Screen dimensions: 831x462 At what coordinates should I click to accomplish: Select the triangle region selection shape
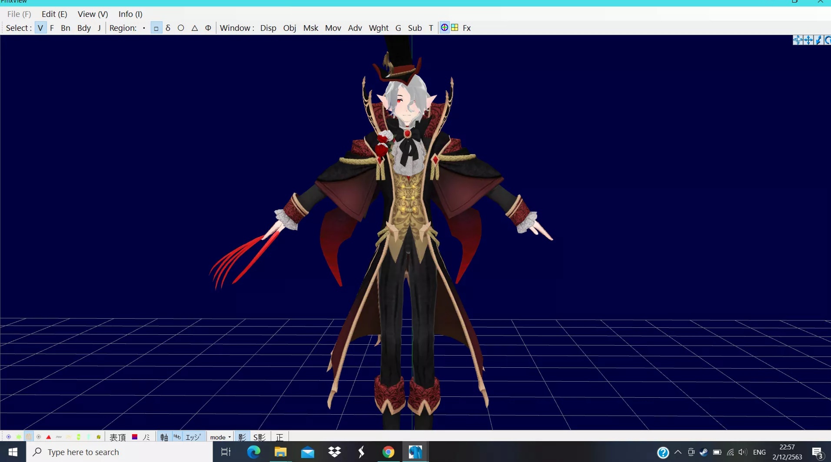click(x=194, y=27)
